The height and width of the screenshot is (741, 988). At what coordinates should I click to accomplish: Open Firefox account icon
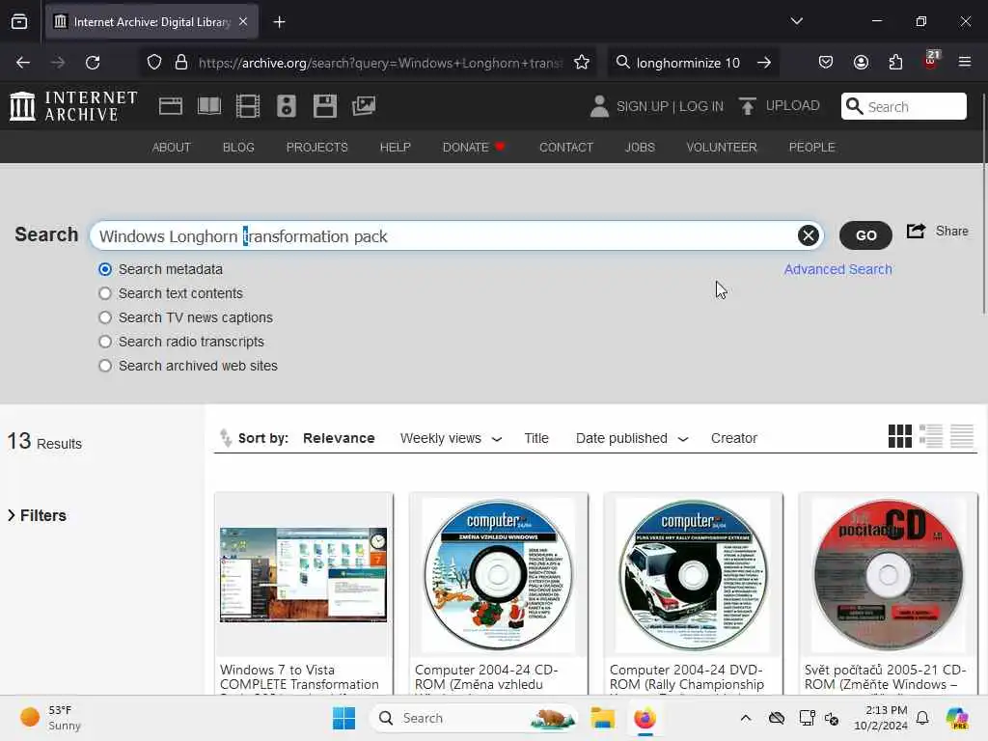click(x=861, y=63)
